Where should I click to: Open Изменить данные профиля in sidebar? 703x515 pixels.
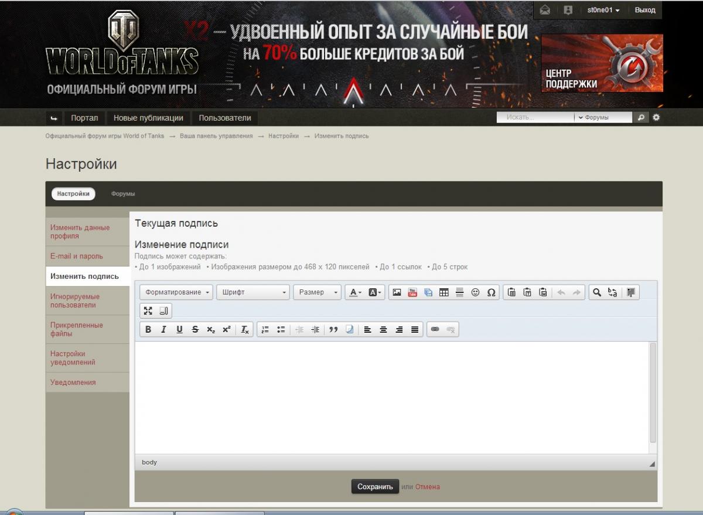87,232
